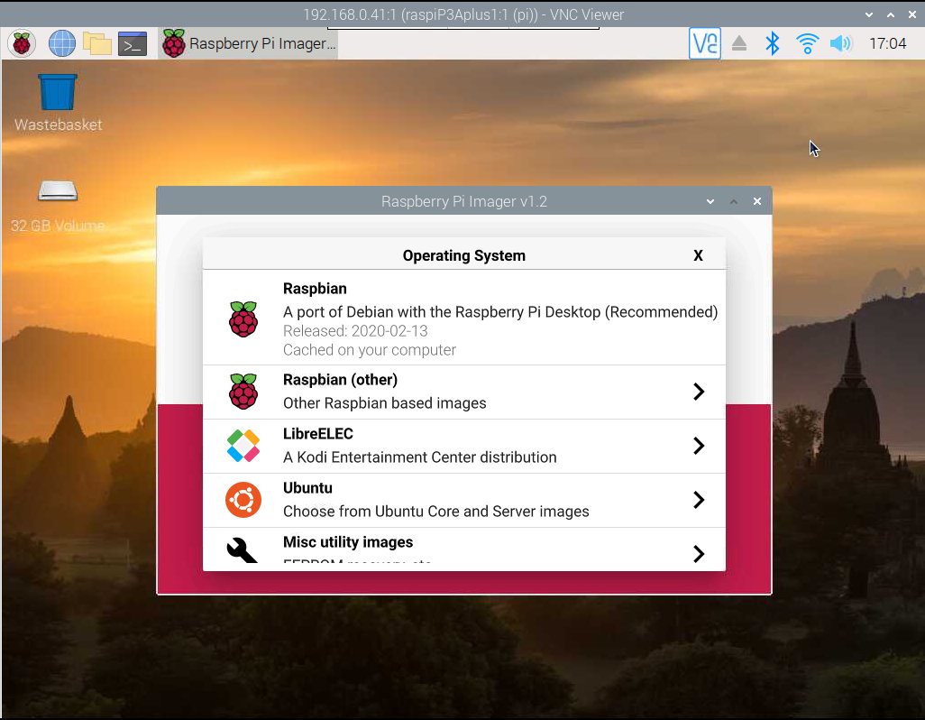Click the Raspbian (other) raspberry logo
Image resolution: width=925 pixels, height=720 pixels.
(243, 392)
